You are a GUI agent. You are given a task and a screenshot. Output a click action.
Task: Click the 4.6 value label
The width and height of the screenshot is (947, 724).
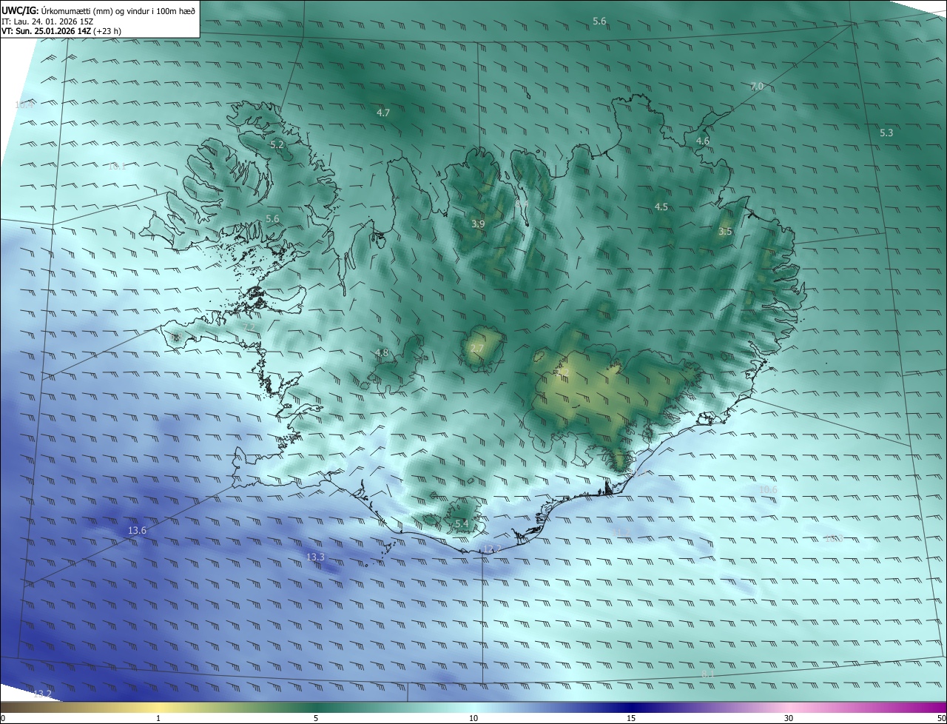tap(703, 141)
